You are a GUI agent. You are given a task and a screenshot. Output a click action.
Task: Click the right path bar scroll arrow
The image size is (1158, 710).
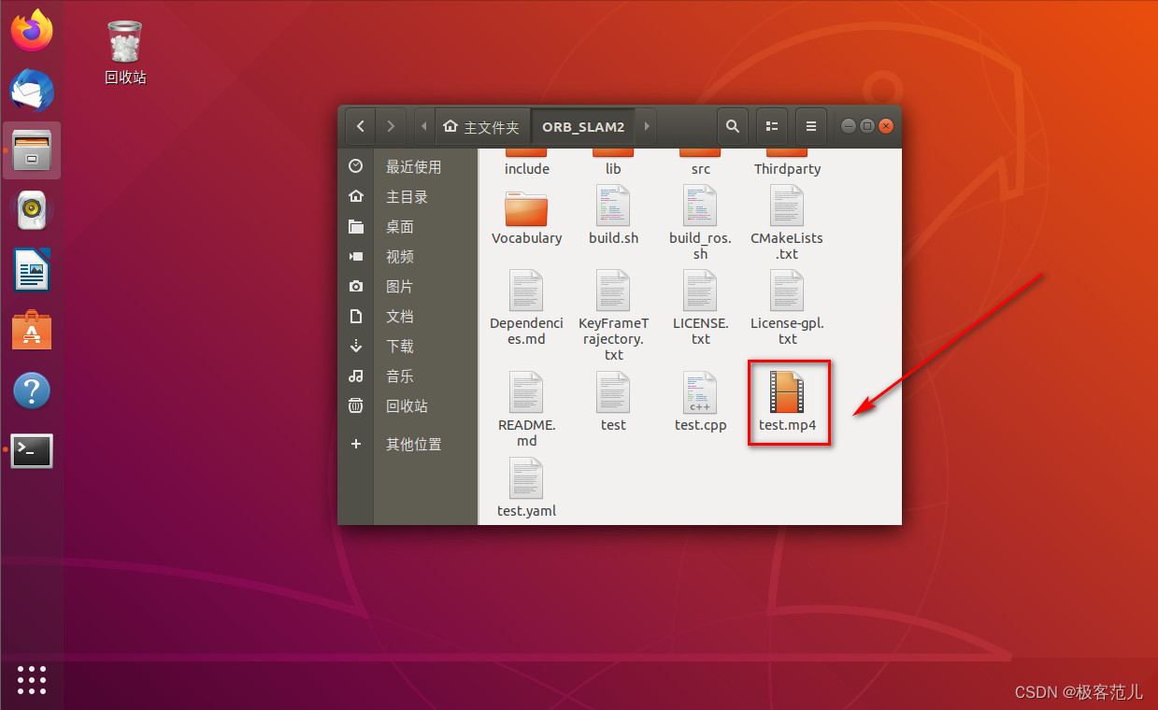coord(646,126)
